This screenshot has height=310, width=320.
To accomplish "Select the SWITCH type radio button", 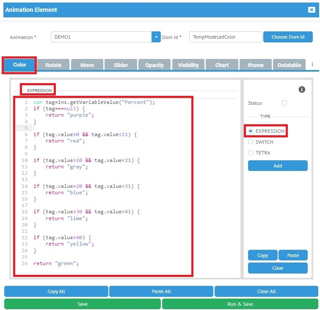I will coord(251,142).
